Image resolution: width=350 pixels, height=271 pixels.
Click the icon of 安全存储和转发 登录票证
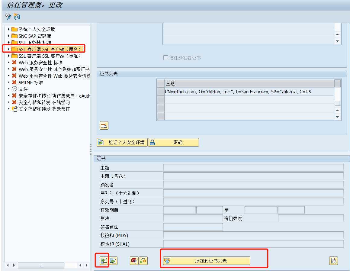click(14, 109)
